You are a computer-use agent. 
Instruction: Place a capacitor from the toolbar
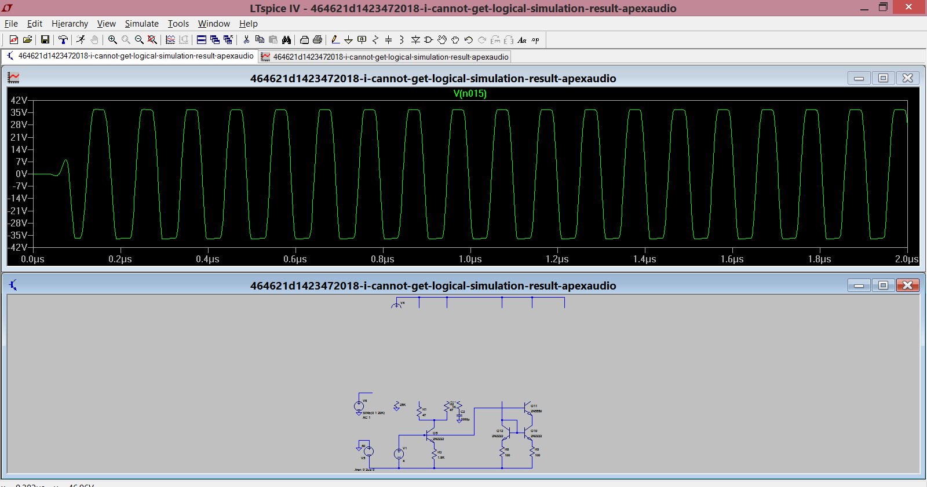[388, 40]
